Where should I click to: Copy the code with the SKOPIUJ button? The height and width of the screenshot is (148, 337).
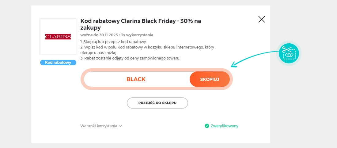coord(210,79)
